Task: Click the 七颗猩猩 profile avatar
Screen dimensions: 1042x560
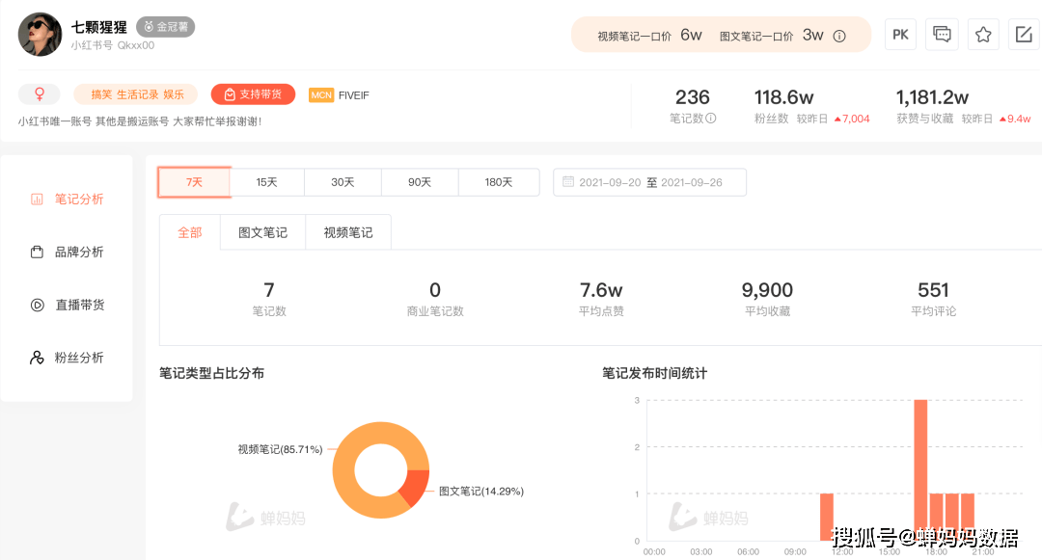Action: coord(40,35)
